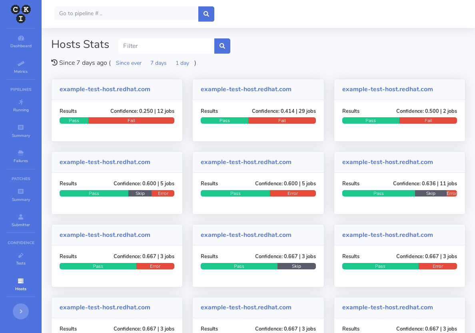Click the Fail segment in the 12 jobs card
The image size is (475, 333).
[131, 120]
